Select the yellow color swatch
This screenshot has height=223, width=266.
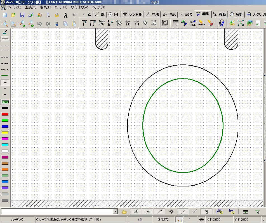5,133
